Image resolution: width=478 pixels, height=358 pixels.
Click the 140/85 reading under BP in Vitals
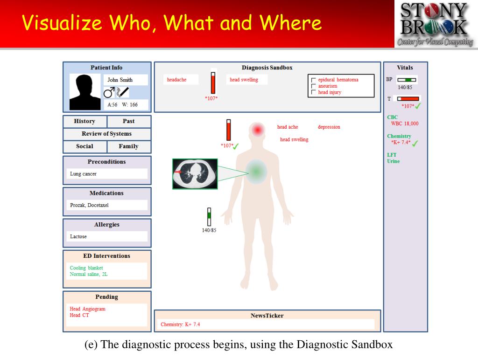(405, 87)
